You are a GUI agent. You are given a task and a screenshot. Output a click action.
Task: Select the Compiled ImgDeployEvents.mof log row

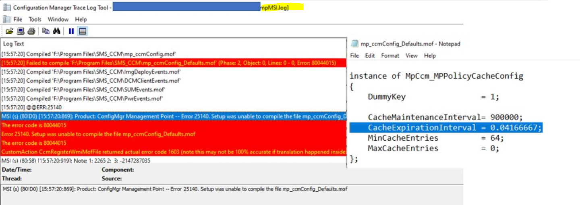tap(173, 72)
